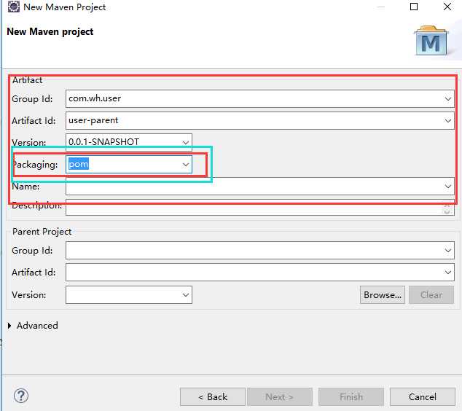Click the Eclipse icon in title bar

pos(14,7)
